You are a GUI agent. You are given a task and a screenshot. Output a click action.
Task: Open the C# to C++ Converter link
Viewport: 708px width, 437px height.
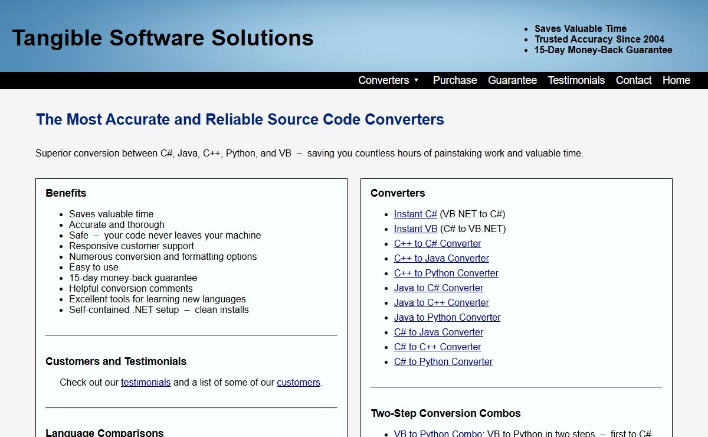(x=437, y=347)
